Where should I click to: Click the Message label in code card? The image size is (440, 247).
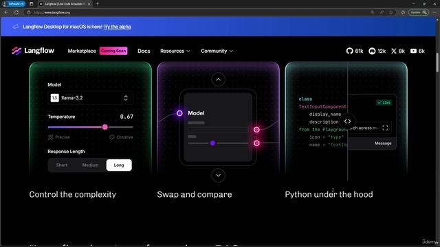(383, 143)
